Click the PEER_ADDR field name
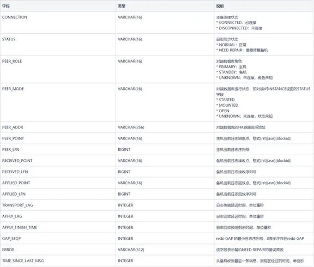The image size is (314, 267). (x=13, y=128)
